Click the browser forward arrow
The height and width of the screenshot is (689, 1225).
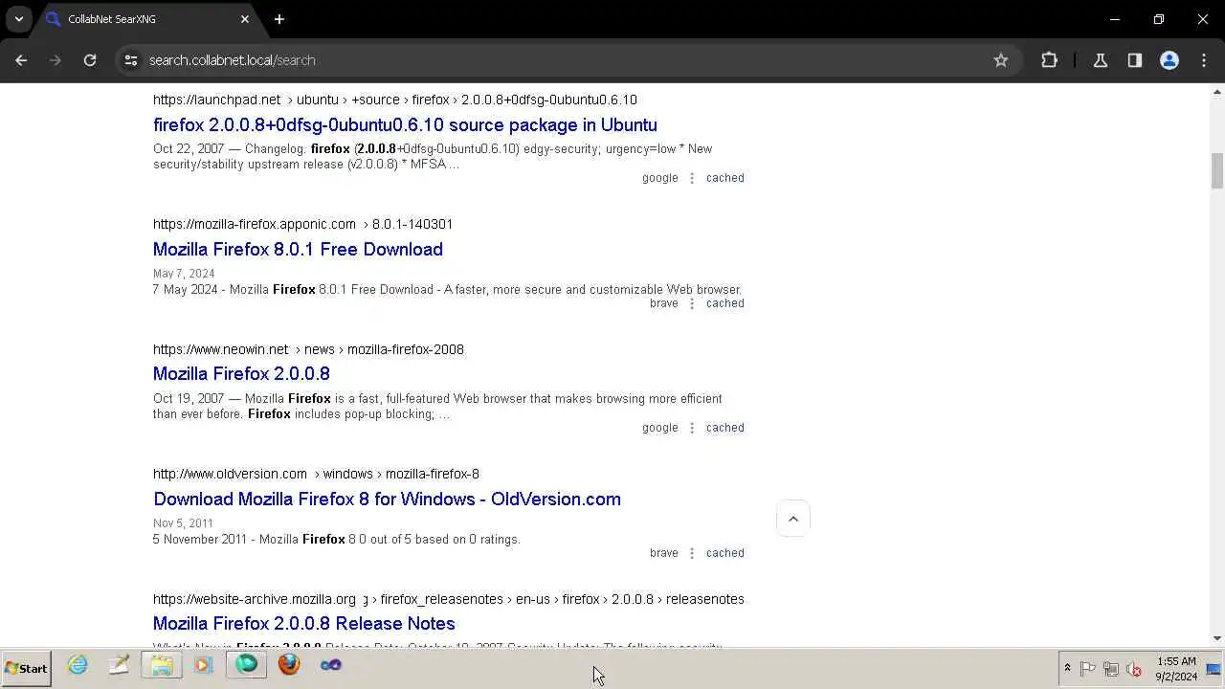point(56,60)
